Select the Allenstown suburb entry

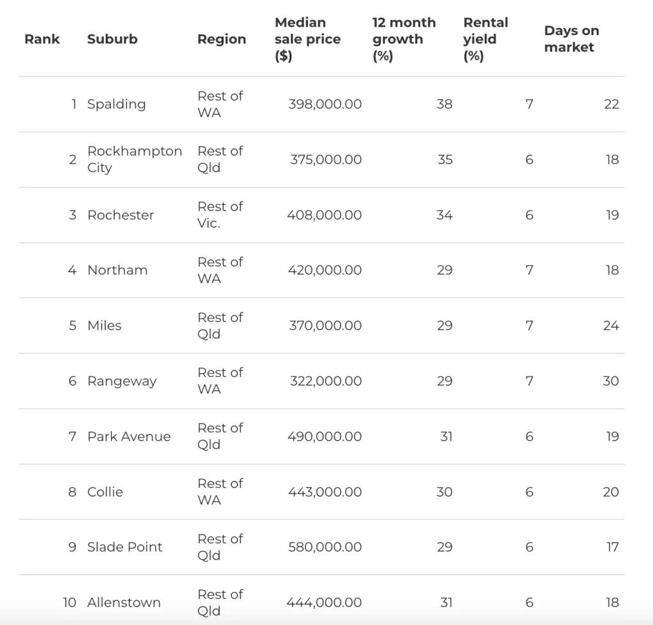(124, 602)
